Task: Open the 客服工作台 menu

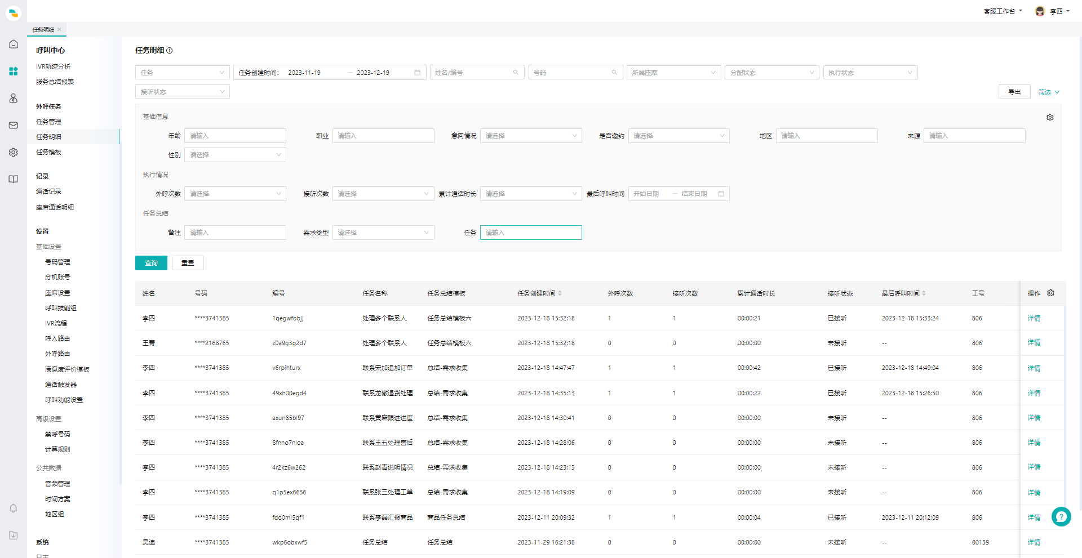Action: click(1003, 11)
